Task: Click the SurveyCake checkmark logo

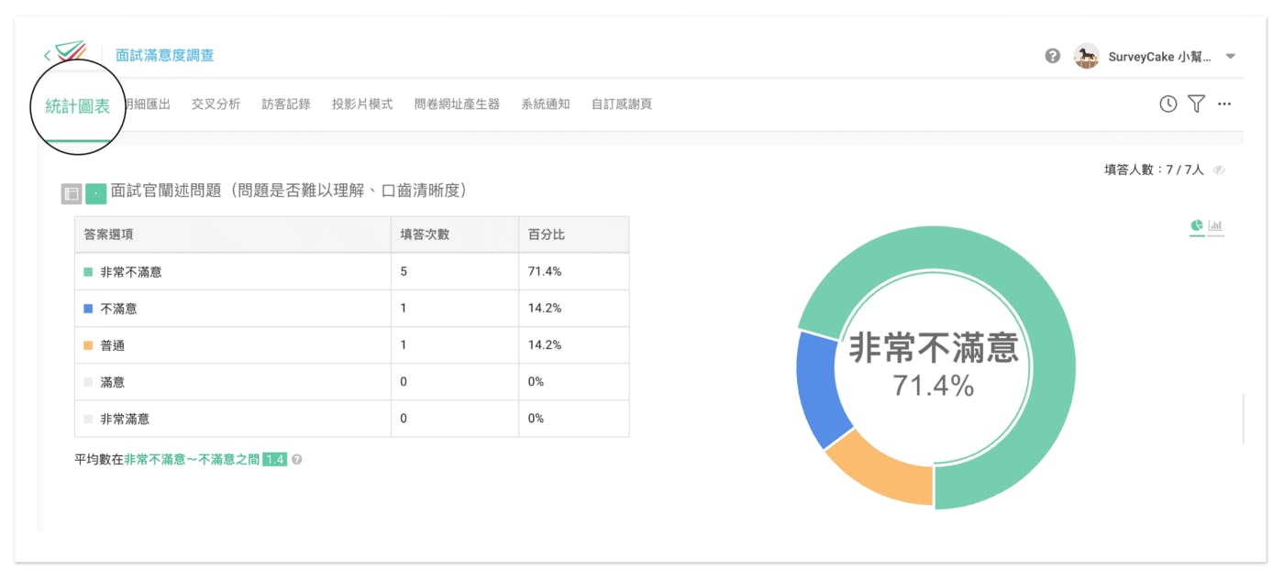Action: pos(70,51)
